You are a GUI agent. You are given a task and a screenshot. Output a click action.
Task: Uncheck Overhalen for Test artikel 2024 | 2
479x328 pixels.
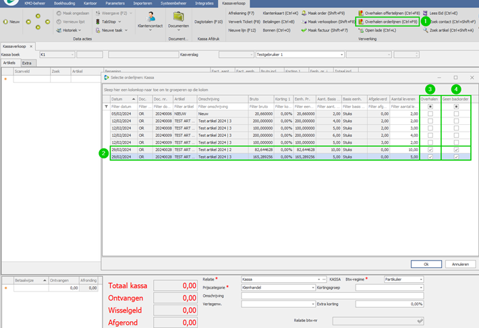click(x=430, y=150)
